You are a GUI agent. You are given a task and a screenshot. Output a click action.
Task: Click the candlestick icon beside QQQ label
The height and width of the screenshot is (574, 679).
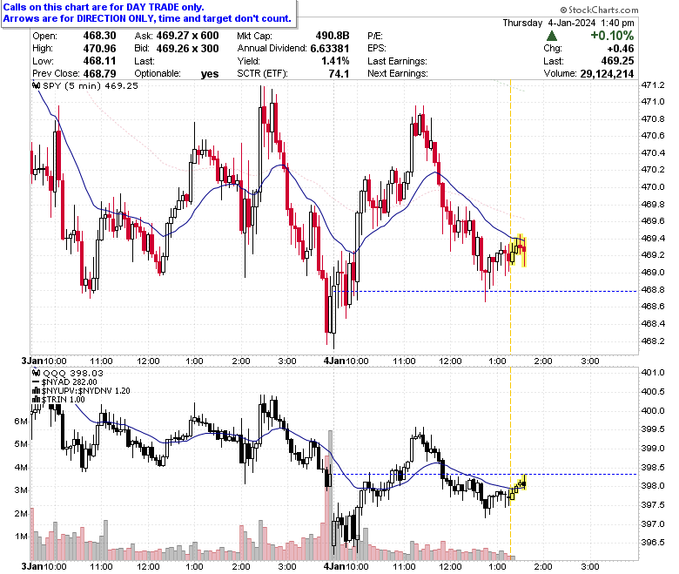pyautogui.click(x=37, y=373)
